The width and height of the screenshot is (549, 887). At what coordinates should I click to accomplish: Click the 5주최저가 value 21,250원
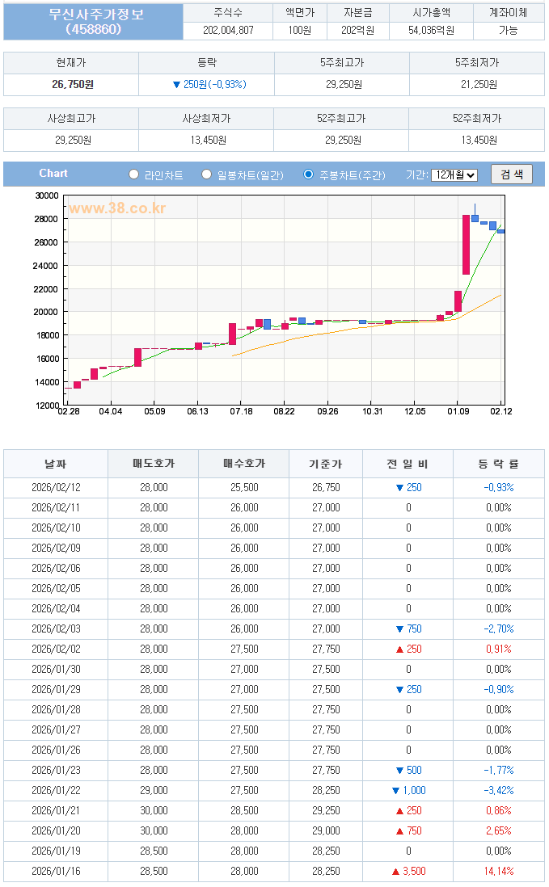pos(479,84)
